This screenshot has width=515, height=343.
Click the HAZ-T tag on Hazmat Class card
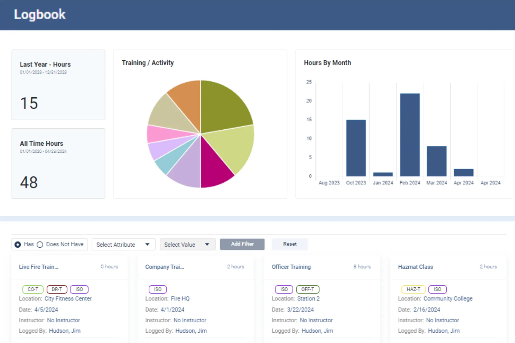(413, 289)
